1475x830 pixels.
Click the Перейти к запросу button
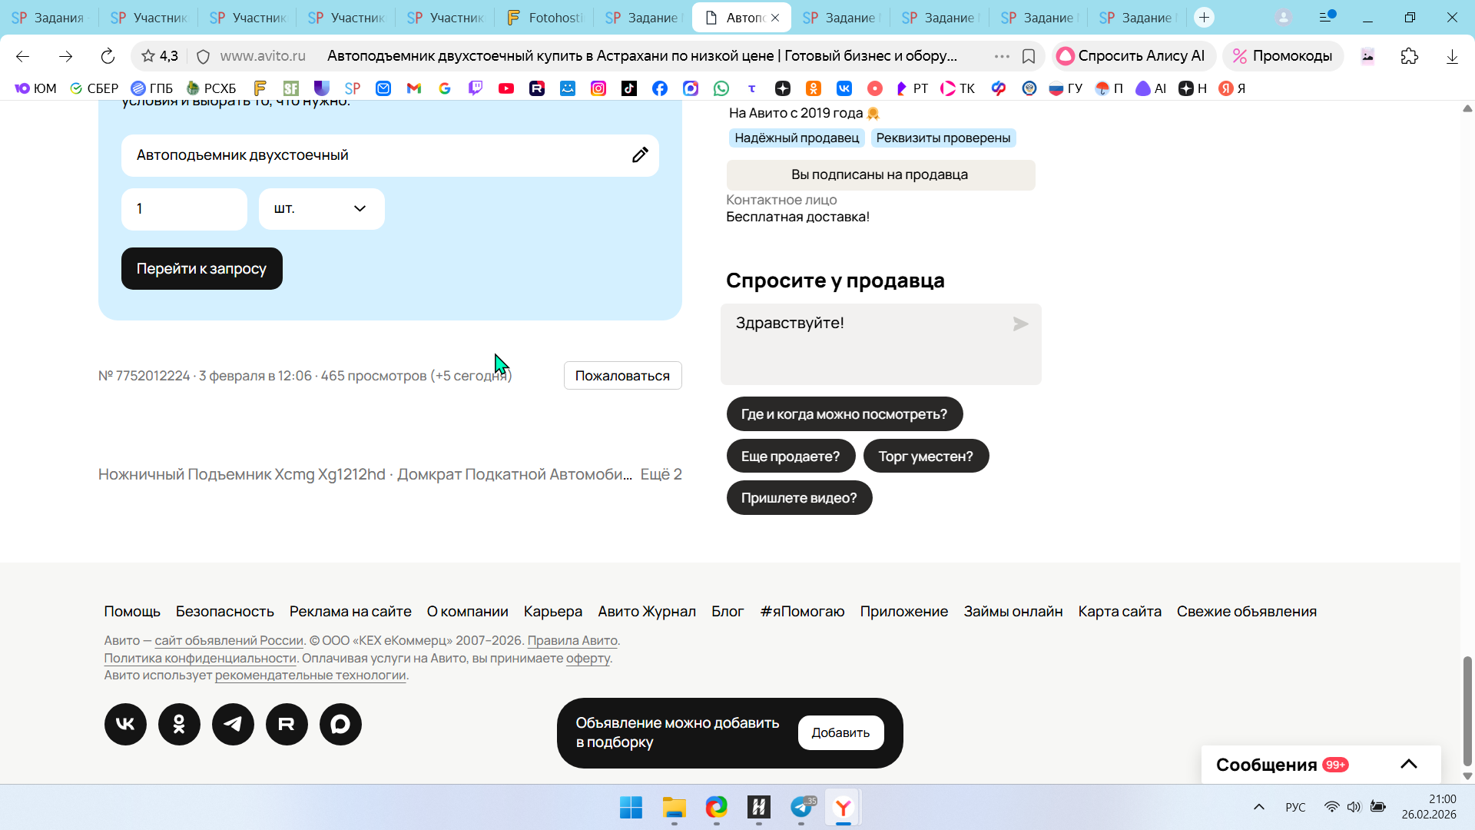coord(201,269)
